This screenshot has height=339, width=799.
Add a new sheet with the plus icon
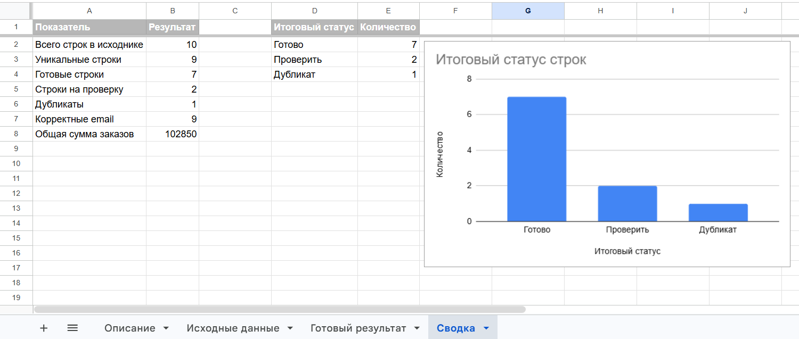click(x=44, y=328)
